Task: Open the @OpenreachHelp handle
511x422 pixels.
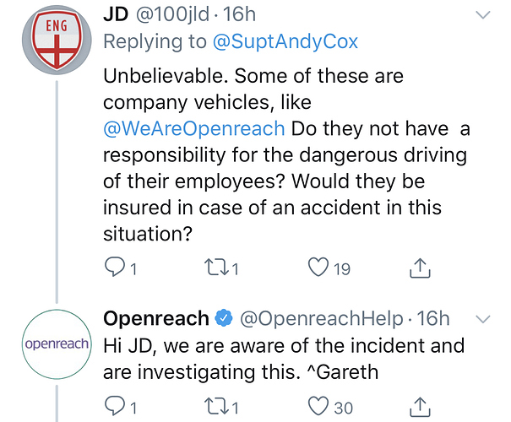Action: 321,318
